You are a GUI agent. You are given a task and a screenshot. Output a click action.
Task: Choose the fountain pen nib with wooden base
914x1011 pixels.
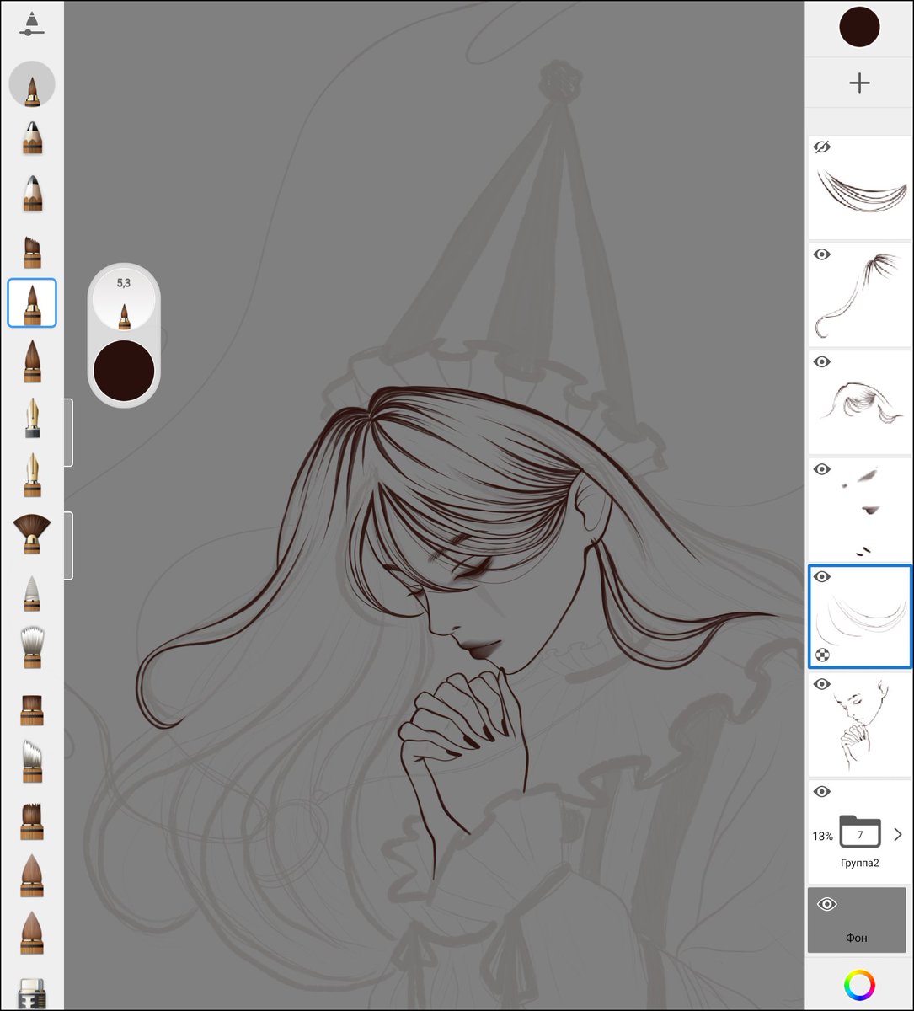(32, 475)
